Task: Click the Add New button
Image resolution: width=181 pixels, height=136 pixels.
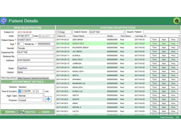Action: coord(10,112)
